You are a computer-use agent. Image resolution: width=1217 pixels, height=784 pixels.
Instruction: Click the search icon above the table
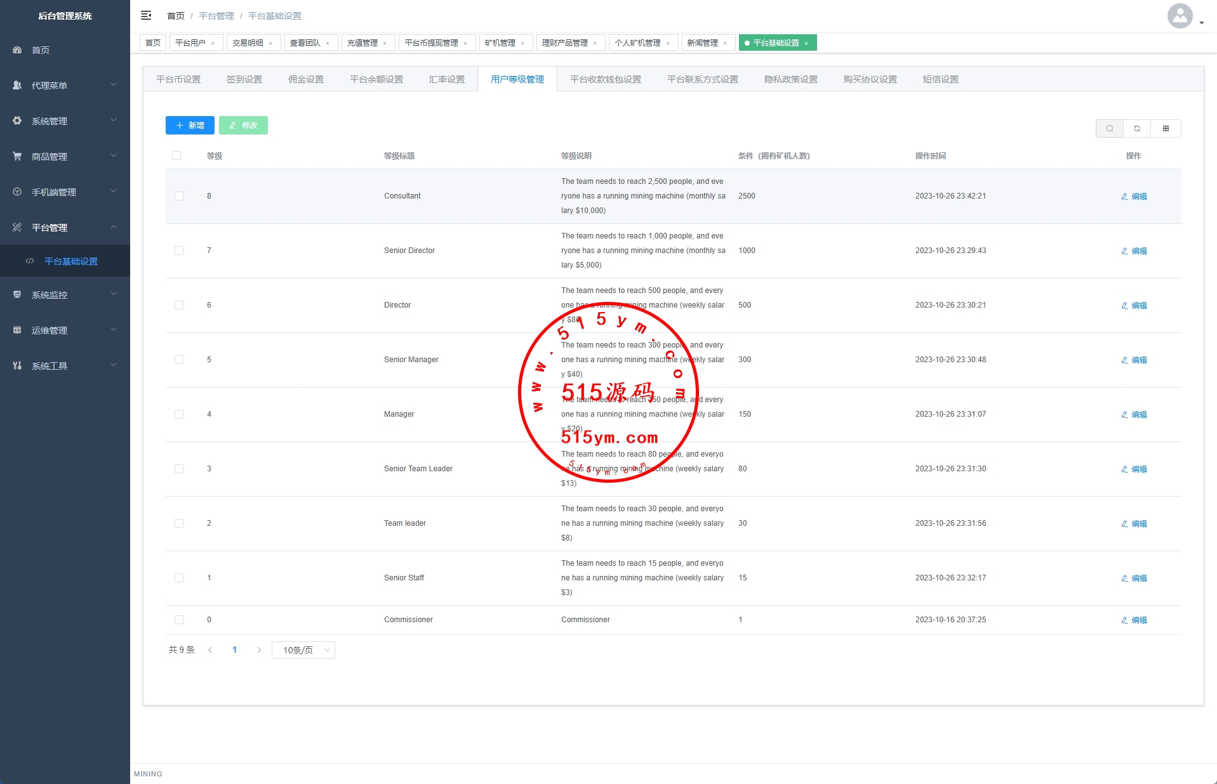pos(1109,129)
